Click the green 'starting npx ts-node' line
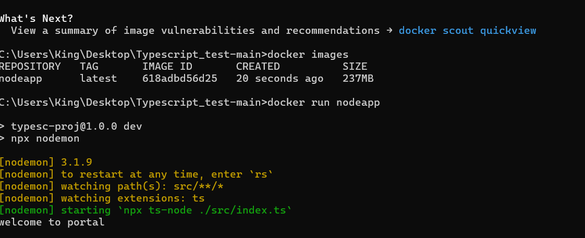Screen dimensions: 585x238 coord(145,210)
